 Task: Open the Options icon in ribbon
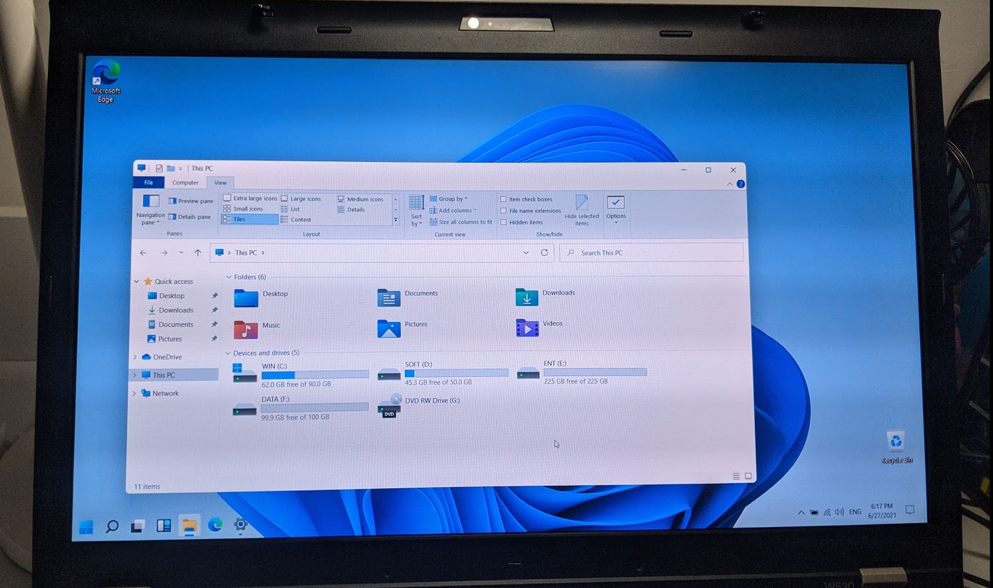coord(615,203)
